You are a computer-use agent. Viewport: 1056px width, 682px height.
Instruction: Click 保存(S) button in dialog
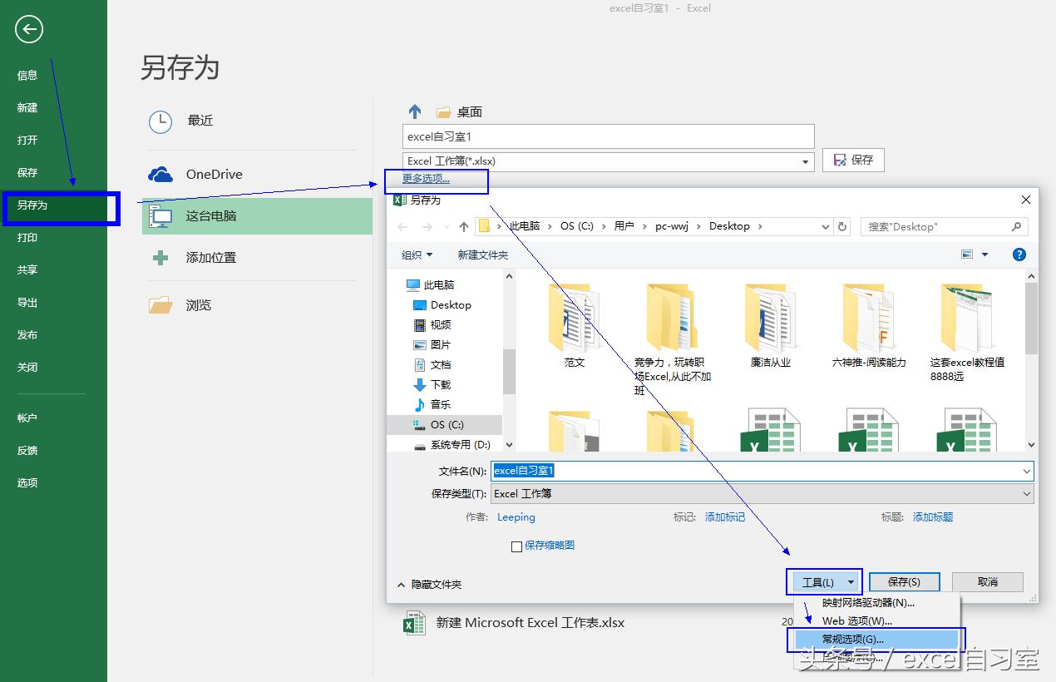(x=905, y=582)
